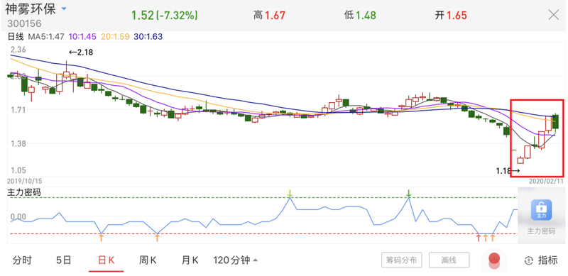
Task: Click the red up-arrow buy signal
Action: coord(479,238)
